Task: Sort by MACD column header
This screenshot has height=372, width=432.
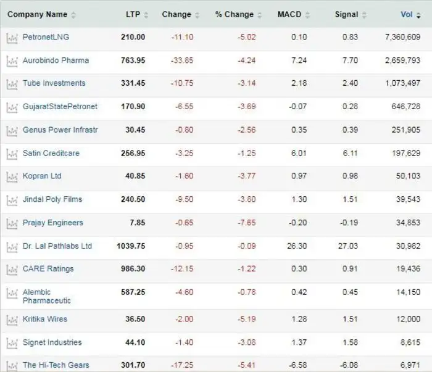Action: [289, 14]
